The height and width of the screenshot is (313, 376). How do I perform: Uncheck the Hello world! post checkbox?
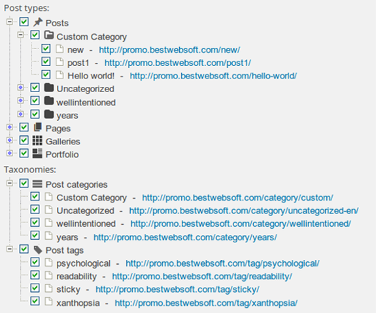(x=46, y=74)
